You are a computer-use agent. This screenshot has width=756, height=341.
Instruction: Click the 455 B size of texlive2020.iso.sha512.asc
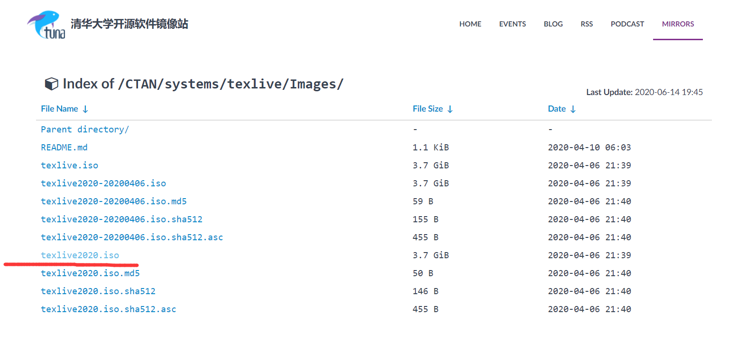(425, 309)
